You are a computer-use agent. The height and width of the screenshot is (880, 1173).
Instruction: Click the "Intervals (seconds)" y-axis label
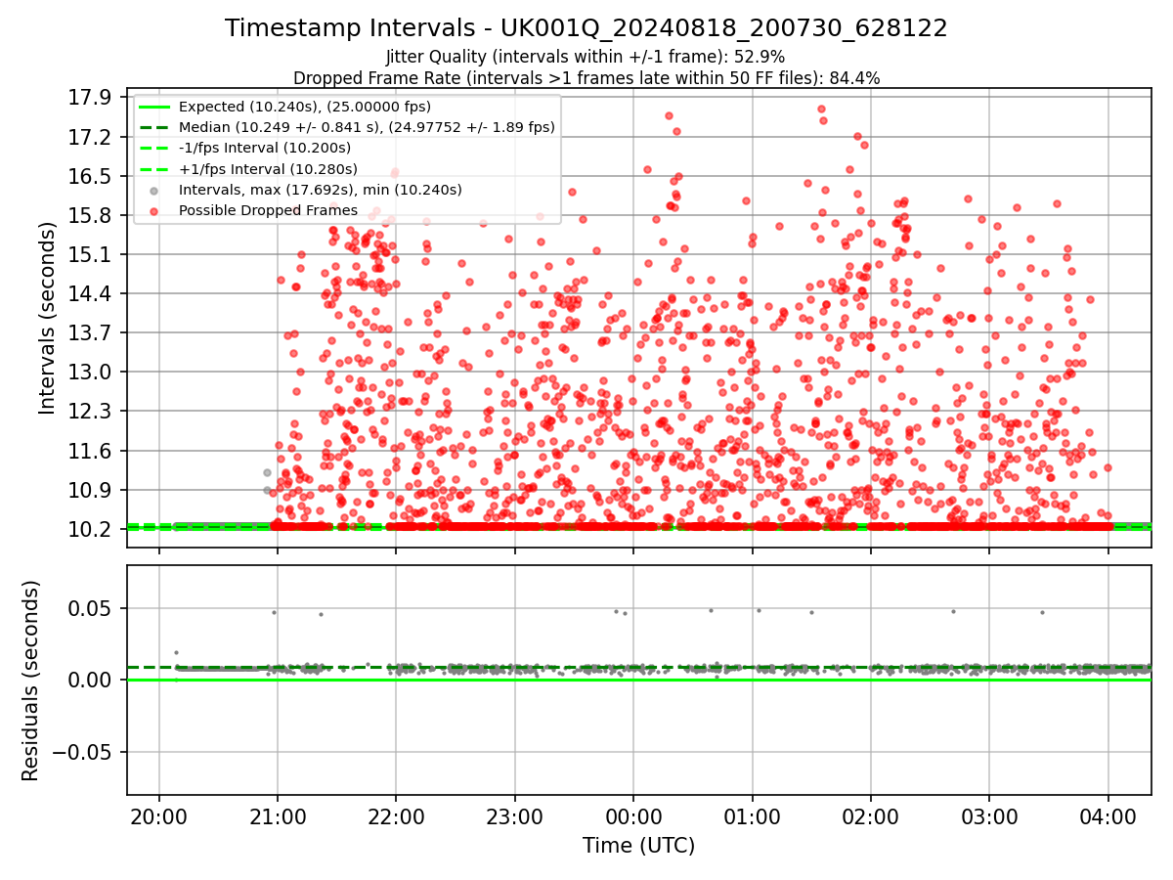47,318
